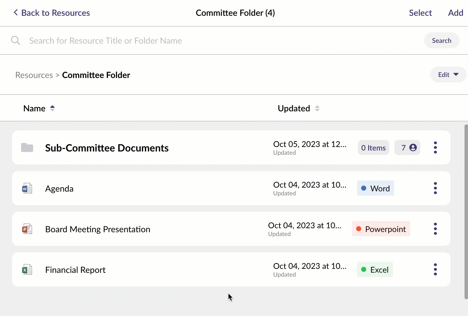Toggle sort order on the Name column
The image size is (468, 316).
(x=52, y=108)
